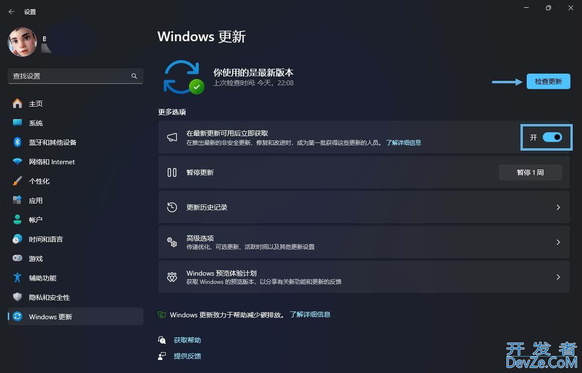Open the 系统 settings page
The height and width of the screenshot is (373, 582).
click(x=76, y=123)
